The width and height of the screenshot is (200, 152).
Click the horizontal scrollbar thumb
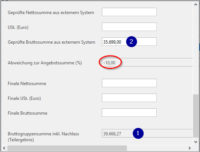pyautogui.click(x=67, y=148)
